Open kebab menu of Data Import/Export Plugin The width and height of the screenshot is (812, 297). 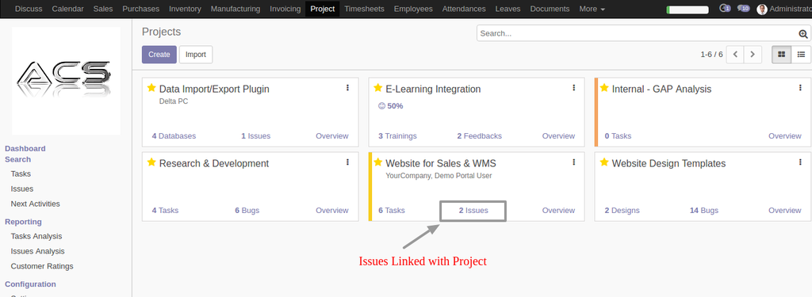click(347, 88)
